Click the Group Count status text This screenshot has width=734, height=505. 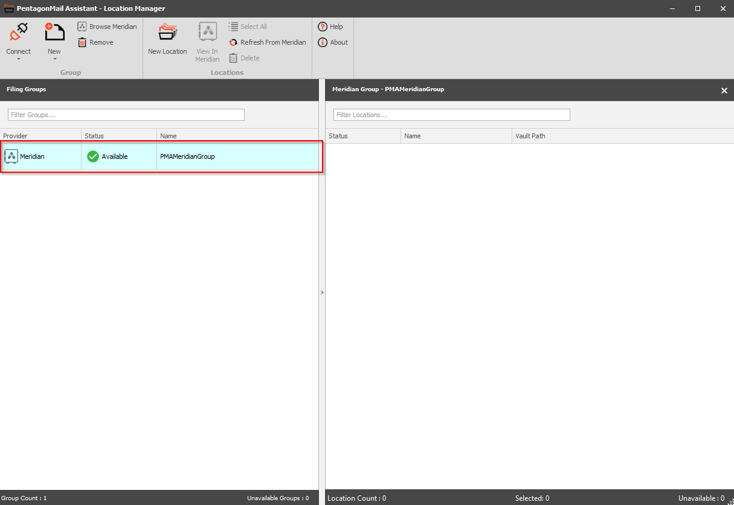pos(24,498)
